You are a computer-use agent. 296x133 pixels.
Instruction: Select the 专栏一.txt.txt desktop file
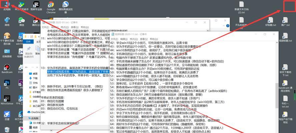pyautogui.click(x=285, y=101)
